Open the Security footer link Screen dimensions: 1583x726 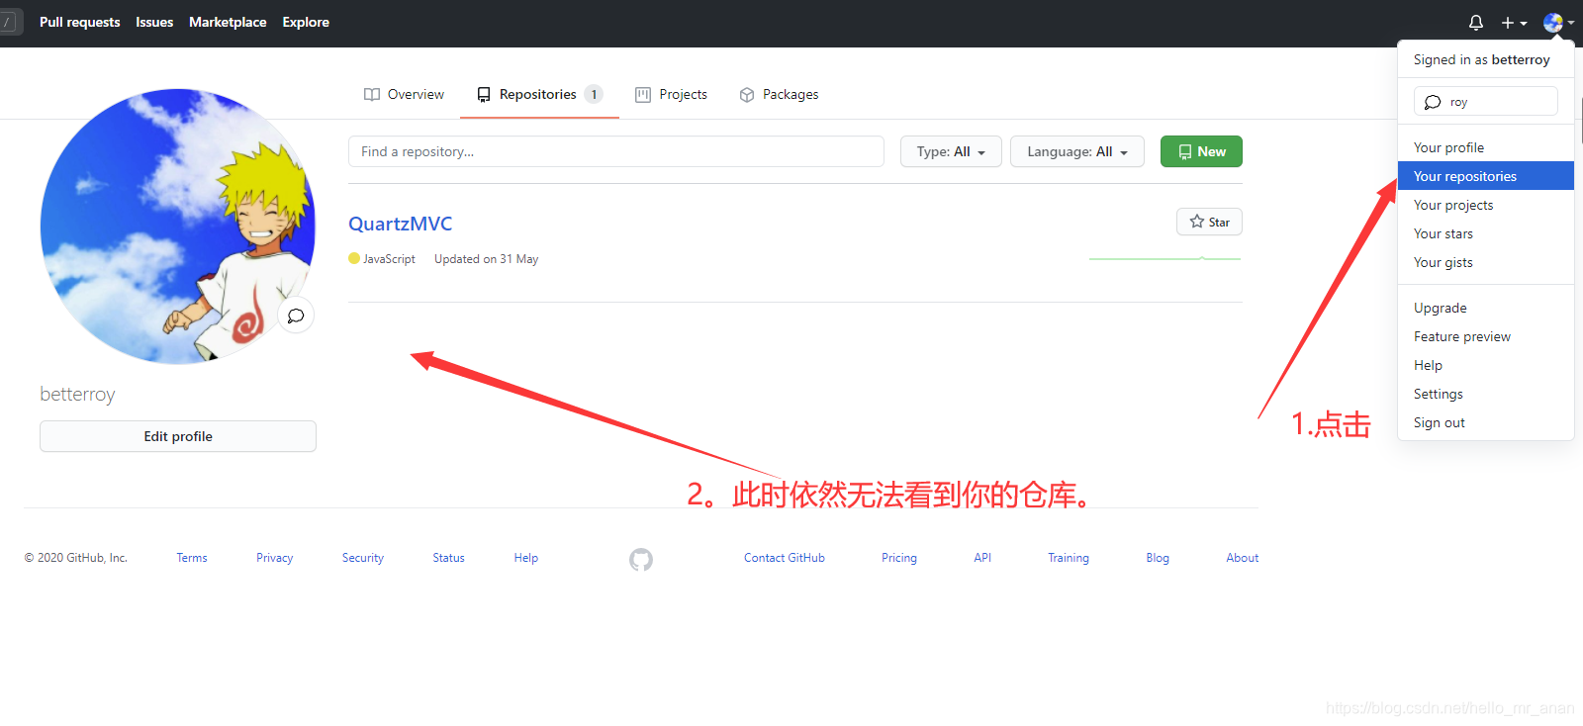click(x=363, y=558)
